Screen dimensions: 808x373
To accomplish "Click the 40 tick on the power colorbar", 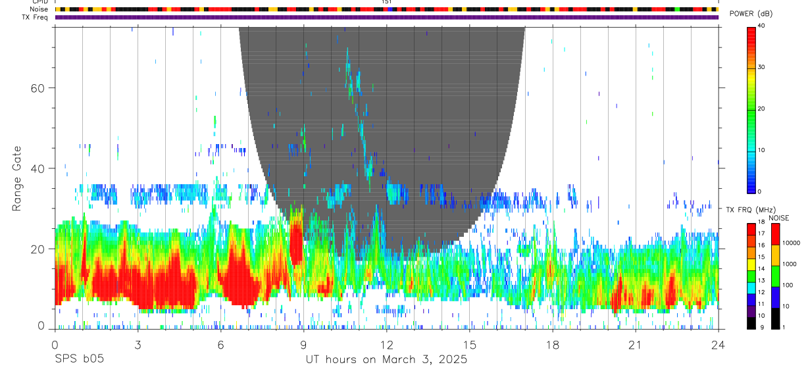I will click(762, 26).
